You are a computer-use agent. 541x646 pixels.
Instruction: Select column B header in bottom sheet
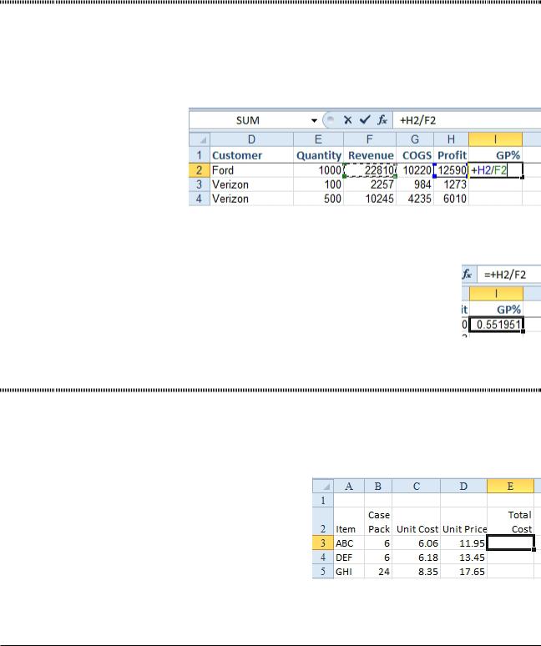tap(378, 486)
